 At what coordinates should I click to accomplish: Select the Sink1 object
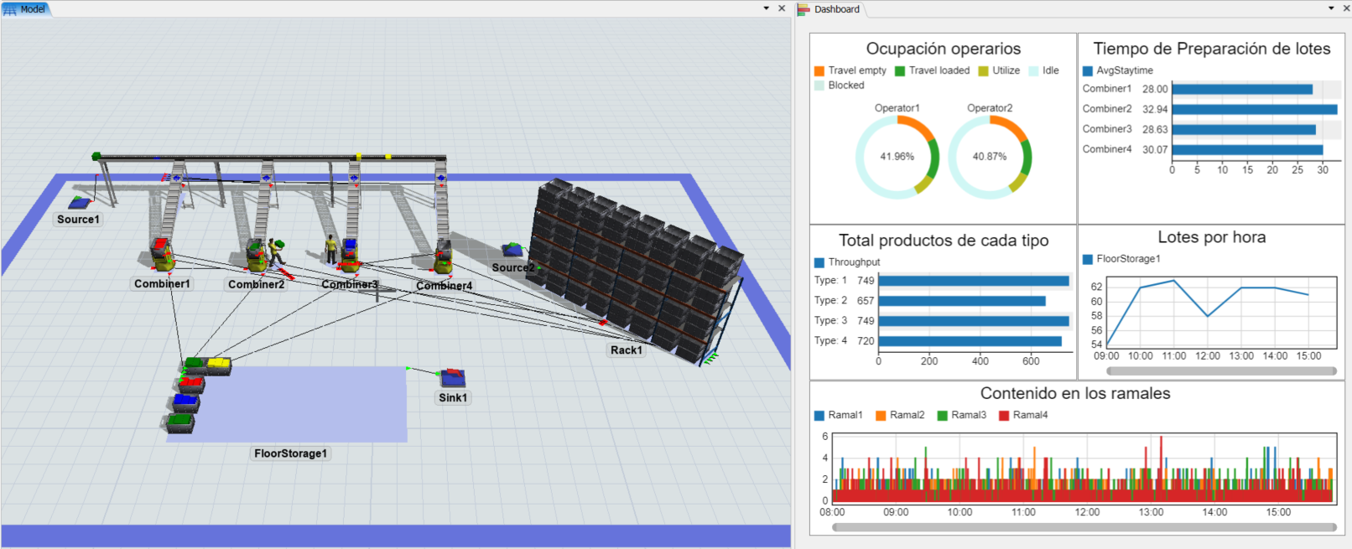click(x=453, y=378)
